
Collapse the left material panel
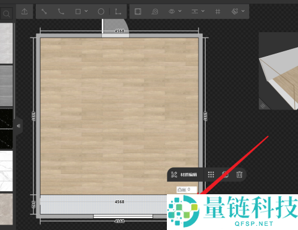(18, 126)
